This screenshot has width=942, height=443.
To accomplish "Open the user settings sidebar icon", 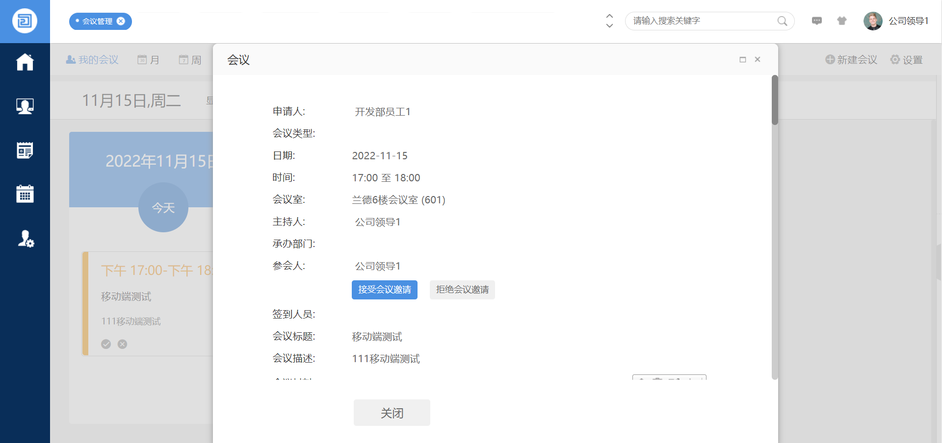I will click(26, 239).
